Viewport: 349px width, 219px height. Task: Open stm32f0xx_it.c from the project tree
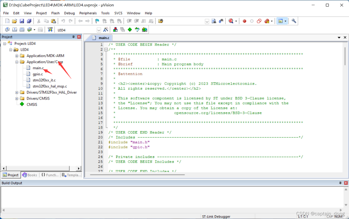point(44,80)
